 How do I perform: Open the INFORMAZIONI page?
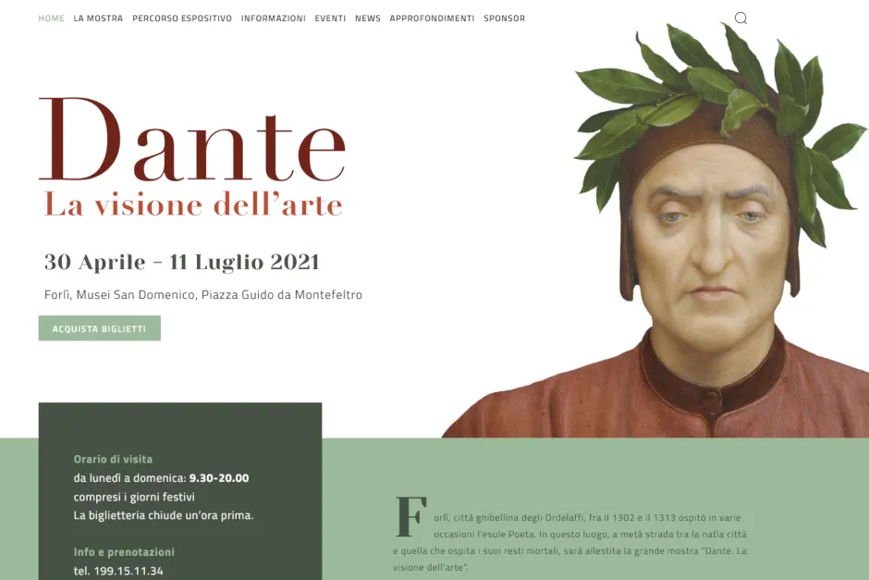pos(274,19)
